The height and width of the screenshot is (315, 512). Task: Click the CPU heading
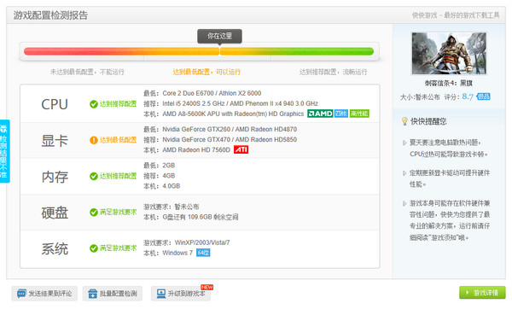[55, 104]
